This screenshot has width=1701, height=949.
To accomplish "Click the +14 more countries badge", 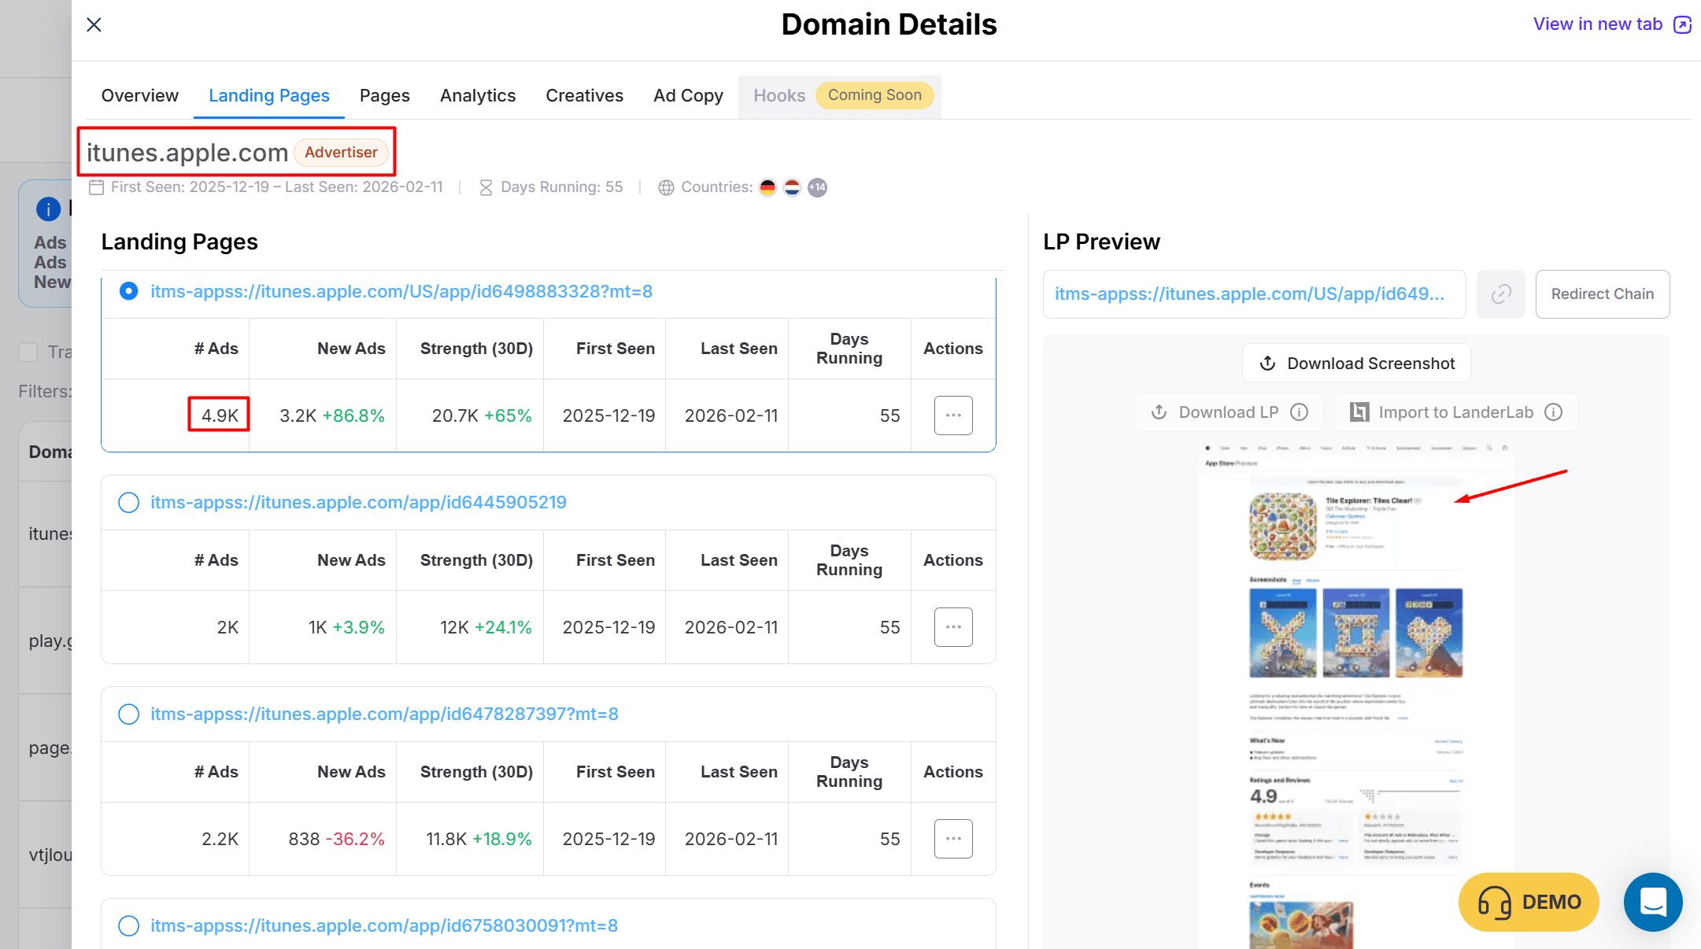I will pyautogui.click(x=818, y=187).
